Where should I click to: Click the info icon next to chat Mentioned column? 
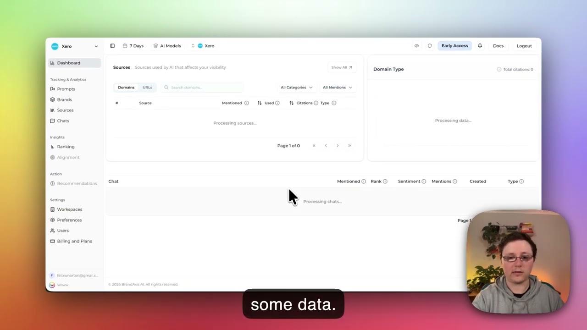click(x=363, y=181)
